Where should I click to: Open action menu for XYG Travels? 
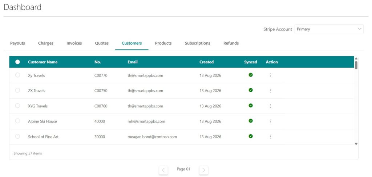pyautogui.click(x=270, y=106)
